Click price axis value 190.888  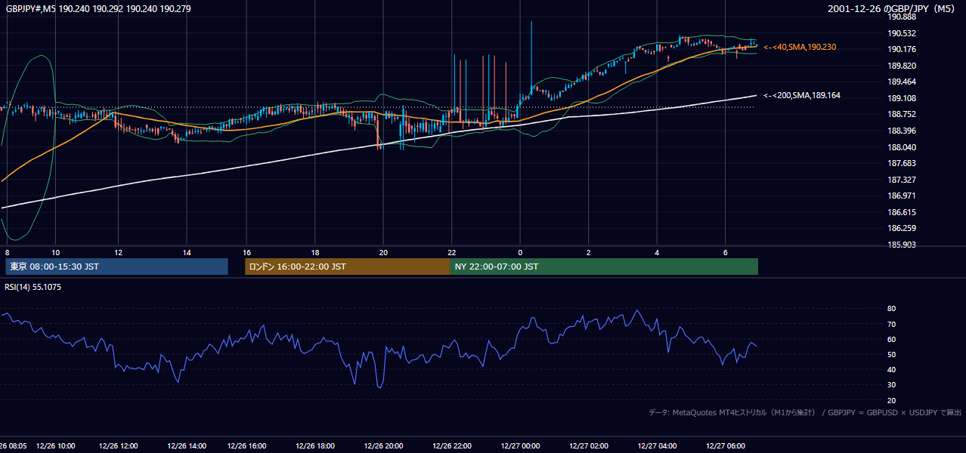click(x=902, y=17)
